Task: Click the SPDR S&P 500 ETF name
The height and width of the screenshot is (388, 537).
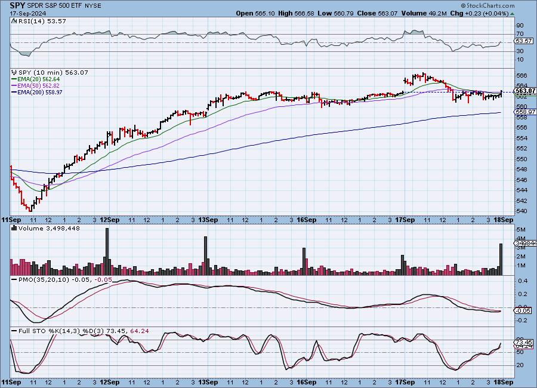Action: [x=54, y=6]
